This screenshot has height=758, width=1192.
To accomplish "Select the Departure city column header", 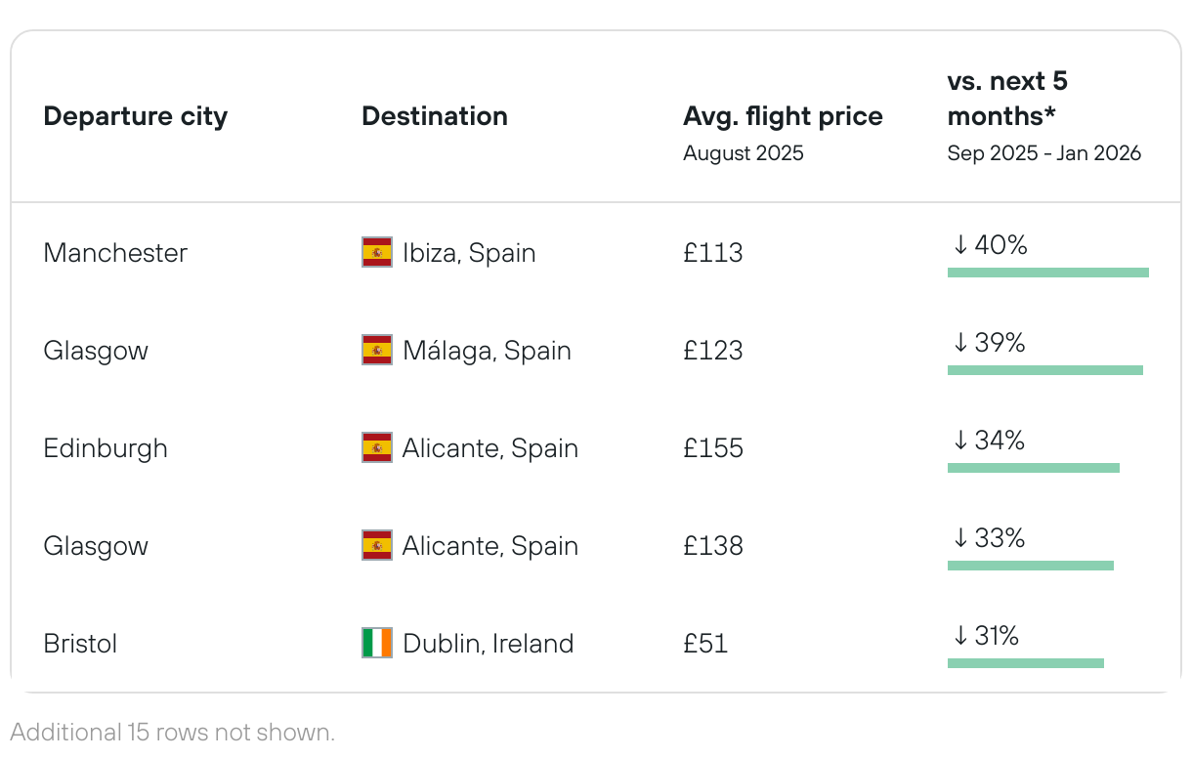I will [x=136, y=117].
